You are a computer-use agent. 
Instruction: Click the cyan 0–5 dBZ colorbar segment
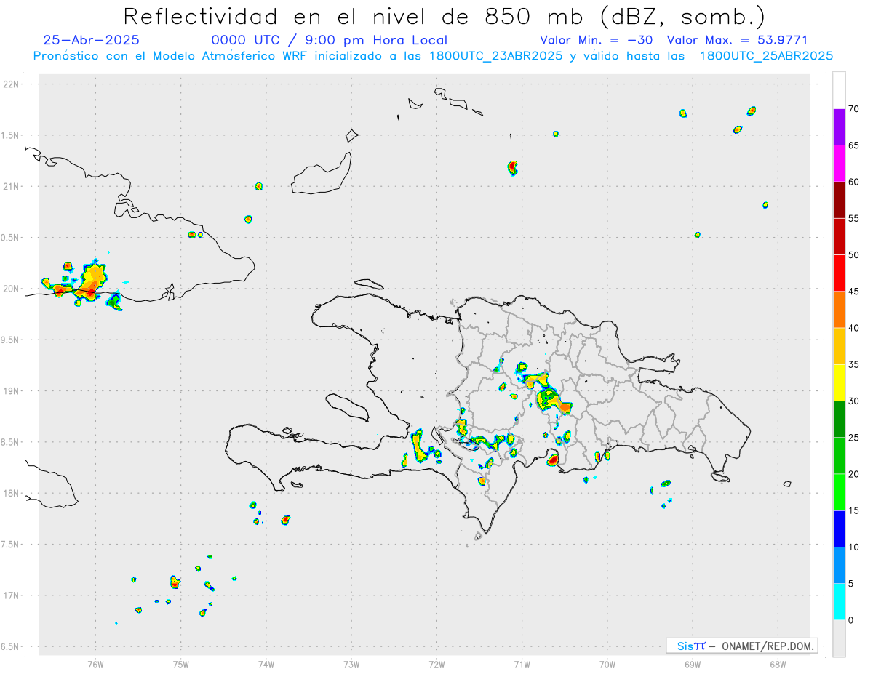[x=839, y=602]
